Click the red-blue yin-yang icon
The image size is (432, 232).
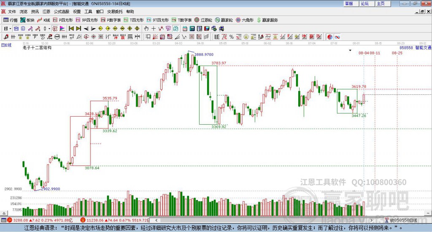click(x=330, y=37)
